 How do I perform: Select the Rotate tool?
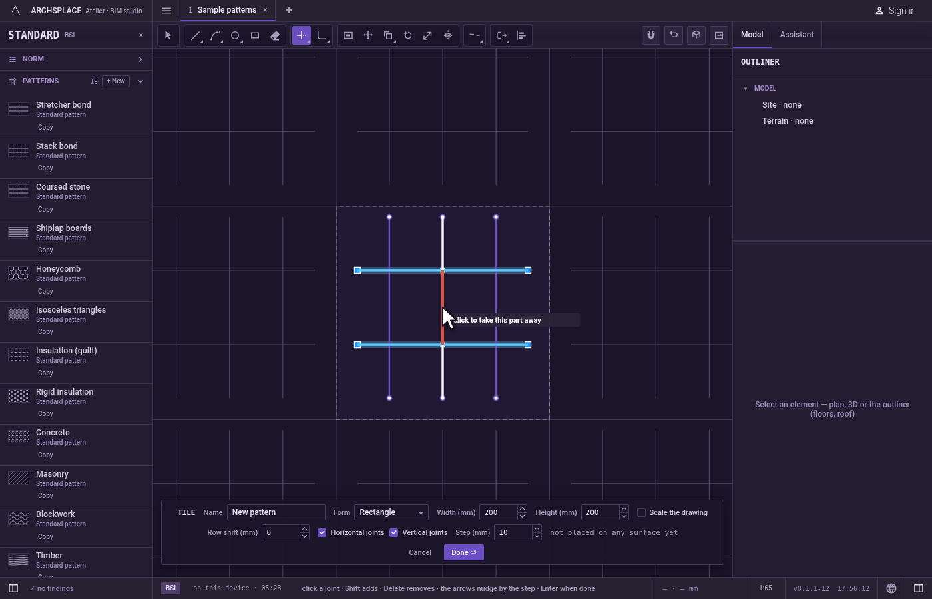coord(408,35)
